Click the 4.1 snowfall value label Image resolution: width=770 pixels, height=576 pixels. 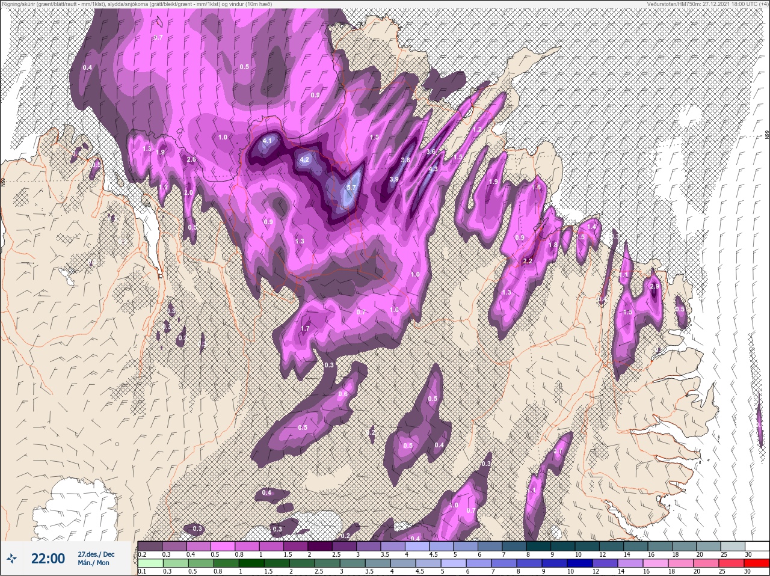click(x=268, y=141)
